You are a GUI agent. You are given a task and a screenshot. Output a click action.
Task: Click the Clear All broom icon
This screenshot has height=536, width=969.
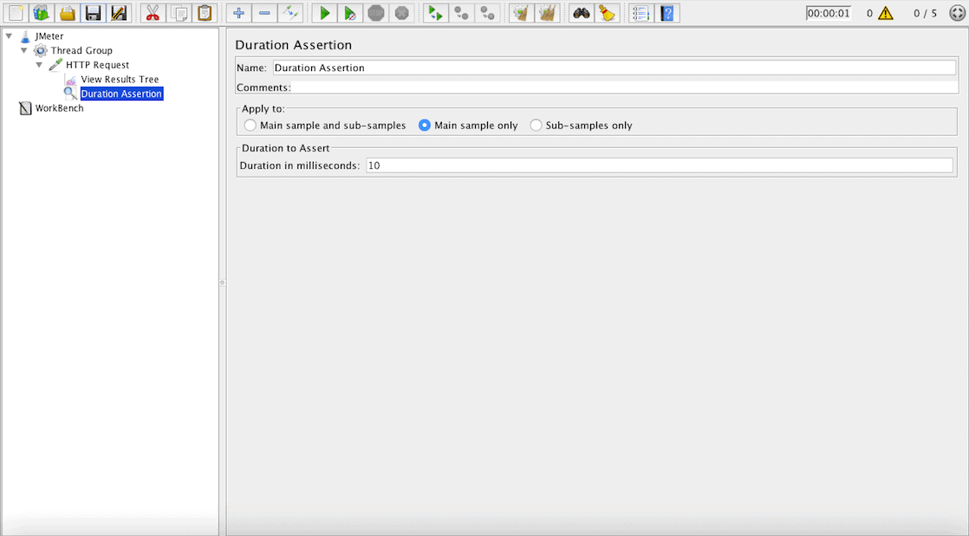pyautogui.click(x=547, y=13)
